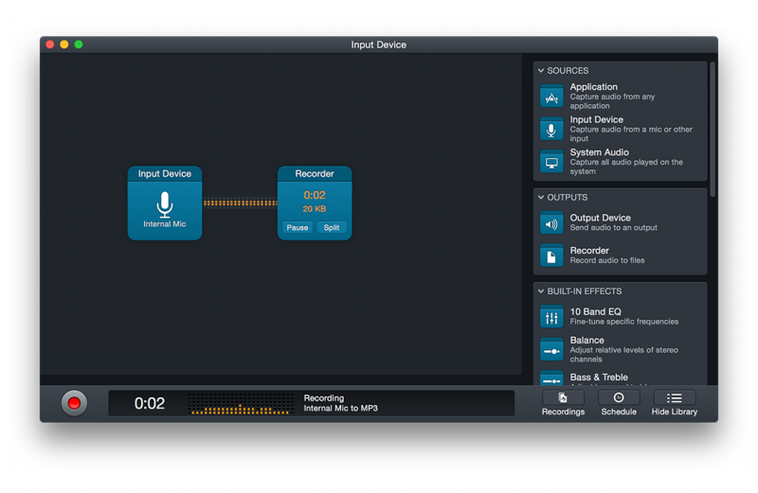
Task: Pause the recording in Recorder block
Action: click(x=298, y=228)
